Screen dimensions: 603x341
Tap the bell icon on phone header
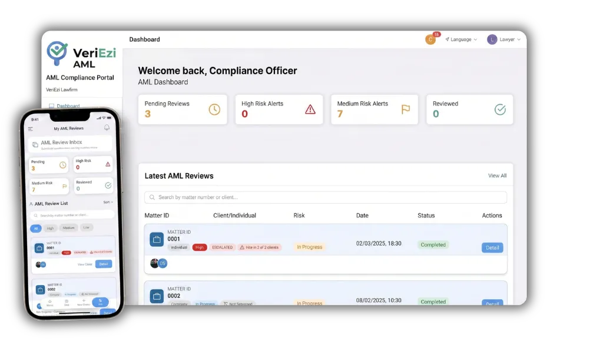[107, 128]
